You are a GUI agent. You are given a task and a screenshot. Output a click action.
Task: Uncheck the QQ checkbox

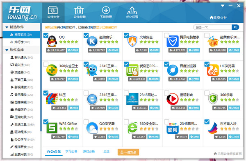coord(46,35)
